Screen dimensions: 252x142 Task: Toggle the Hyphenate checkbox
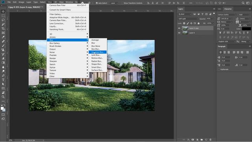[x=219, y=69]
